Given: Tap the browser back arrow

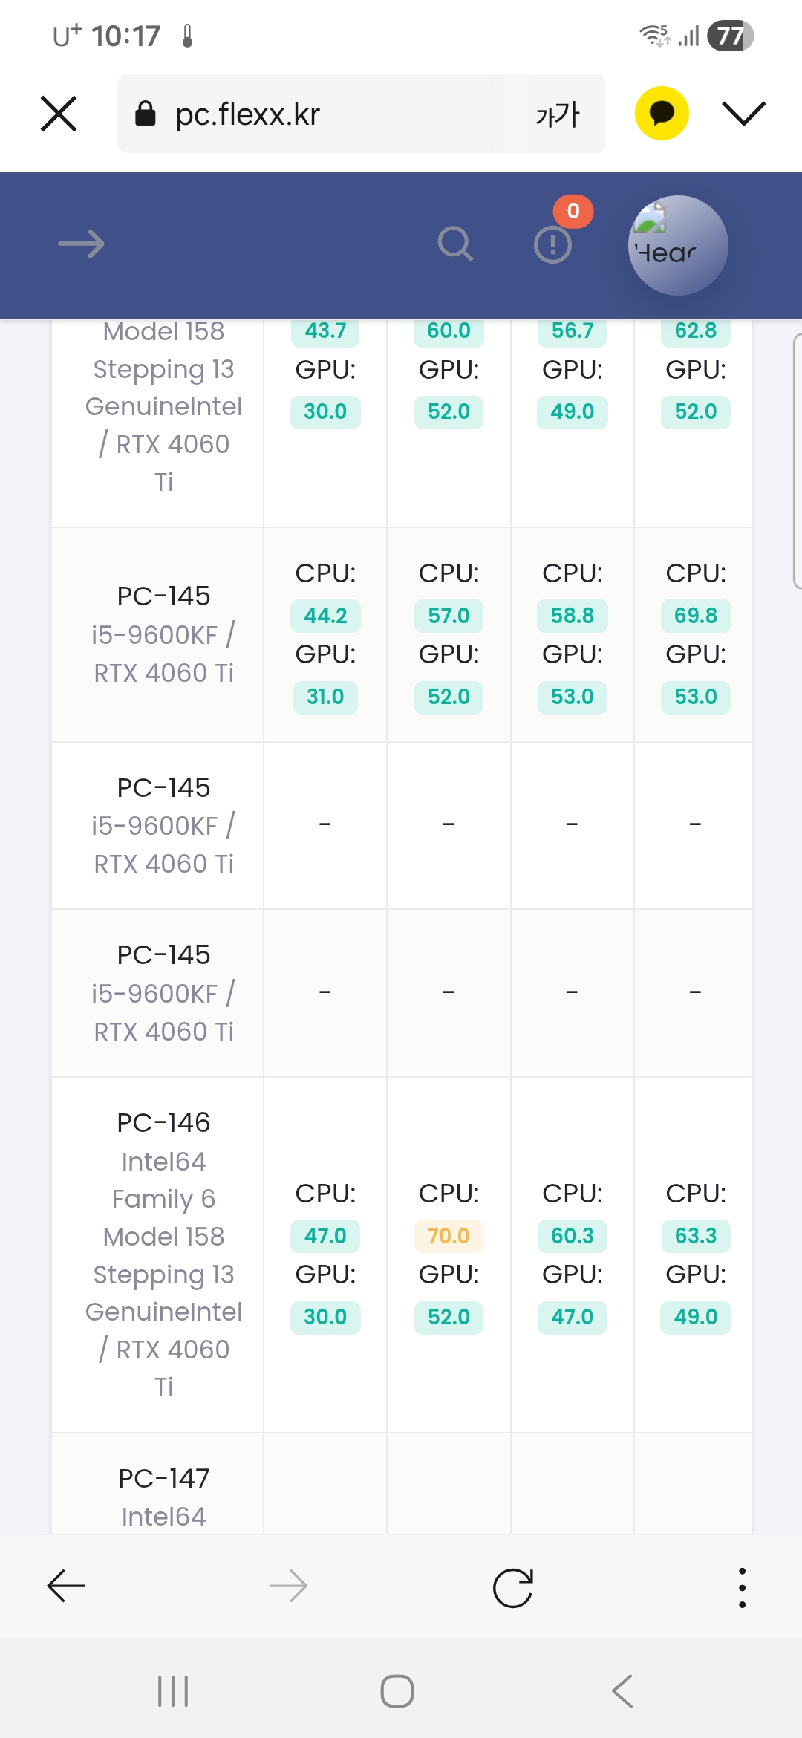Looking at the screenshot, I should coord(66,1586).
